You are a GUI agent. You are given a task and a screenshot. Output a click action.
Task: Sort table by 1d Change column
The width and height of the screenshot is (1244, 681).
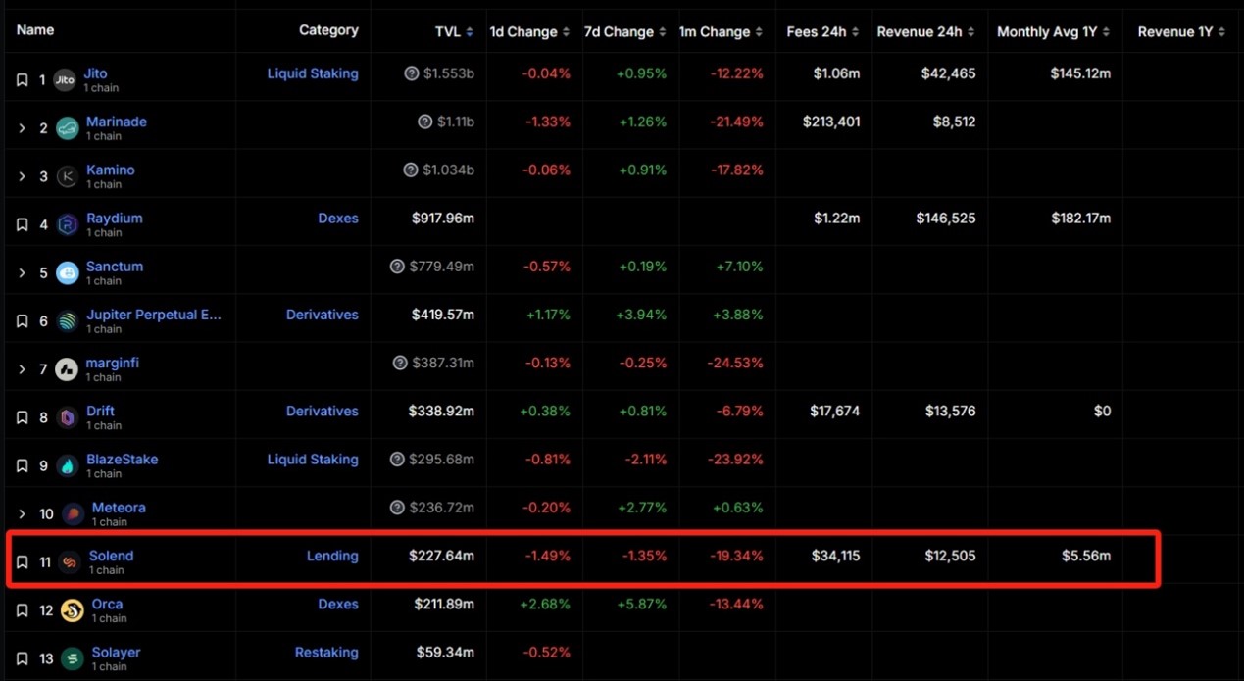(x=529, y=32)
